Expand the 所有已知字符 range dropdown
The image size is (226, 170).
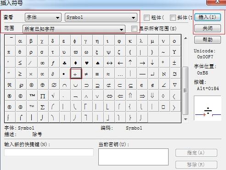pyautogui.click(x=74, y=29)
